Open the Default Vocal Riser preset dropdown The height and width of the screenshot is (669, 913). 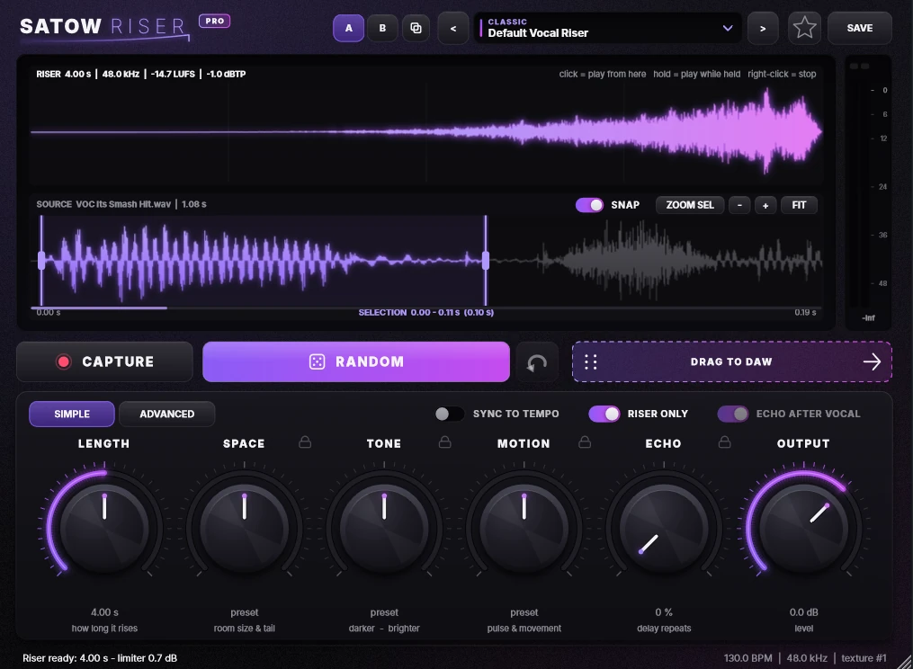click(x=608, y=28)
